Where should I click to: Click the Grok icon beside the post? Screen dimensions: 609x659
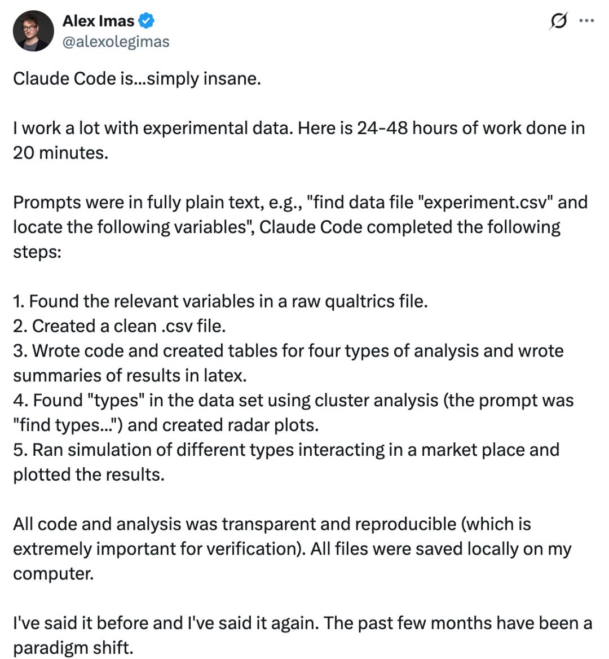(x=558, y=21)
